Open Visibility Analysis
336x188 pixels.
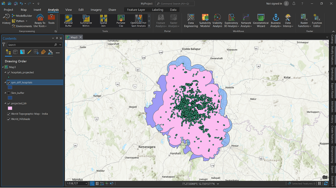[217, 21]
